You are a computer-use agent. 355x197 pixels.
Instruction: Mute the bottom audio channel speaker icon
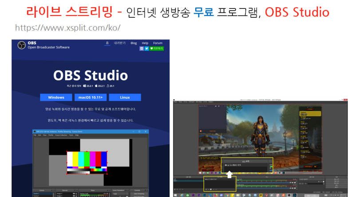tap(293, 188)
